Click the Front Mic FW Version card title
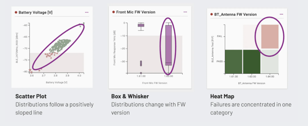The image size is (308, 126). (x=136, y=12)
